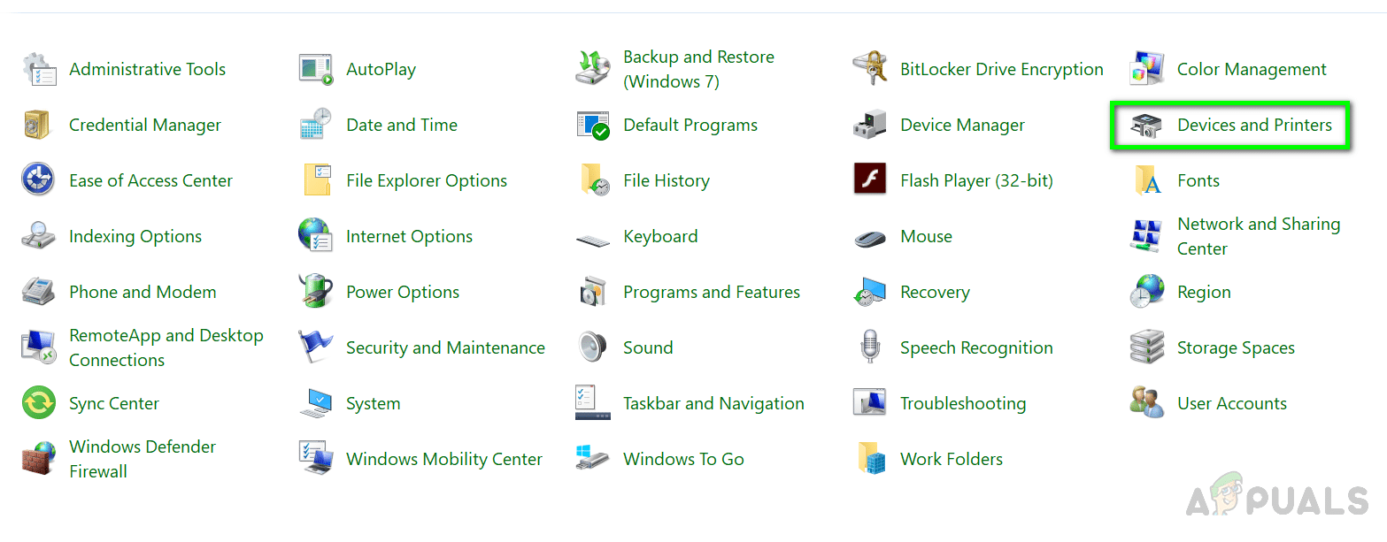
Task: Open the Device Manager icon
Action: pyautogui.click(x=869, y=126)
